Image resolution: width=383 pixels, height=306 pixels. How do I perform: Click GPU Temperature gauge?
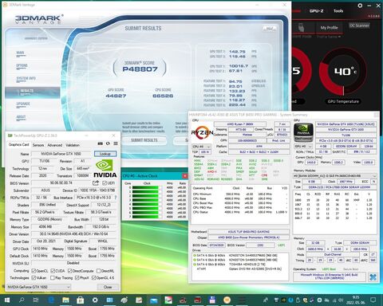343,72
